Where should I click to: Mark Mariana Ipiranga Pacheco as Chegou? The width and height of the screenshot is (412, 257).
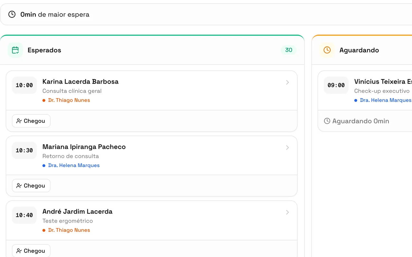point(31,186)
